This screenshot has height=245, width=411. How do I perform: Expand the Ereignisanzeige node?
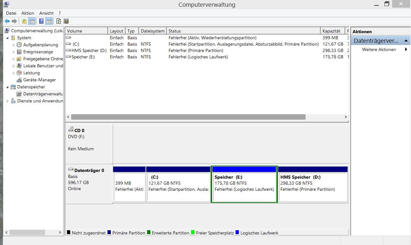14,52
